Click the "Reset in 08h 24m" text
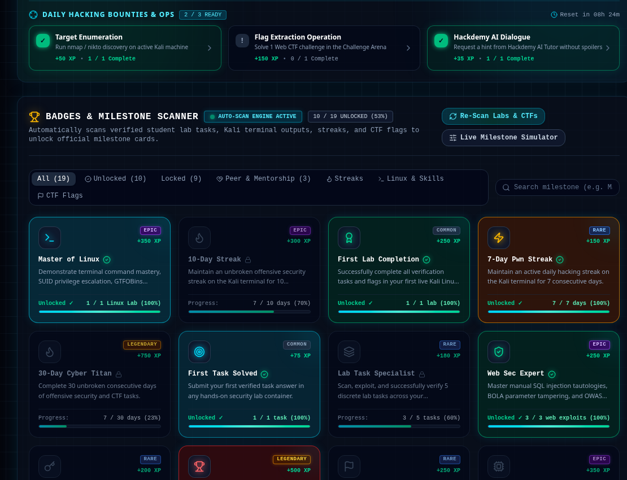Screen dimensions: 627x480 tap(589, 15)
